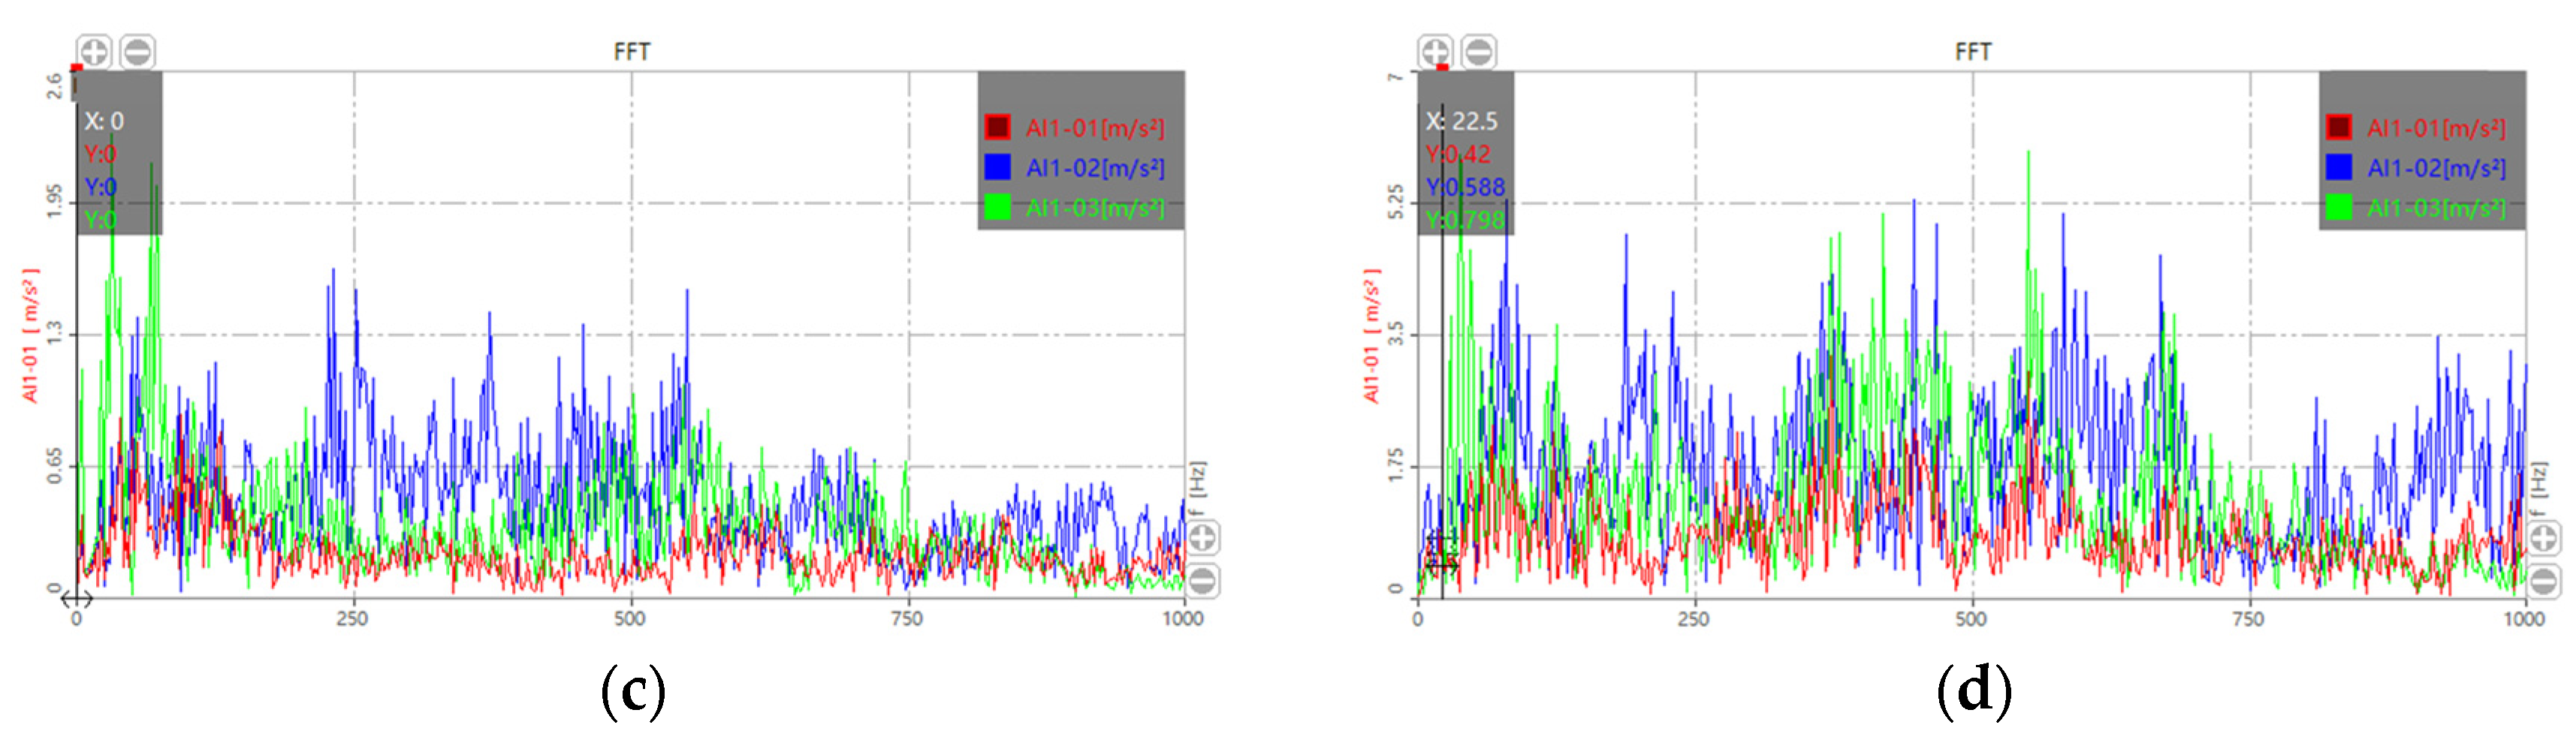The image size is (2576, 737).
Task: Click the 250 x-axis tick label in chart (d)
Action: pos(1693,618)
